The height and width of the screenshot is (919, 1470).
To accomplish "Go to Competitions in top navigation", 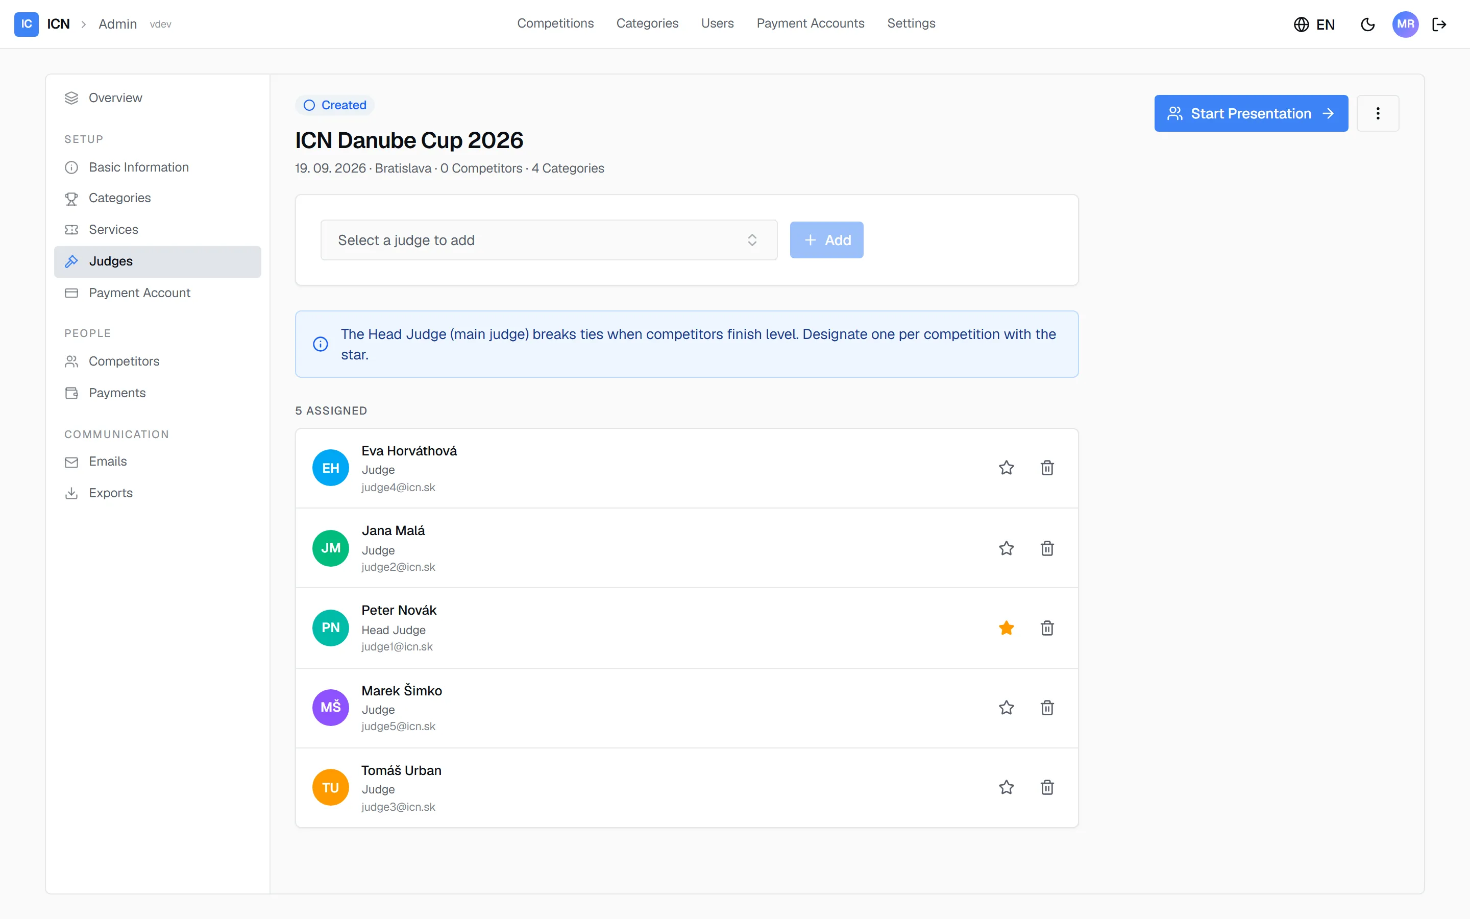I will (555, 23).
